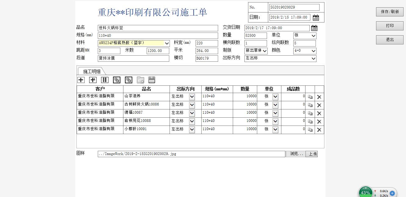The image size is (406, 197).
Task: Open calendar picker next to 交货日期
Action: (x=314, y=28)
